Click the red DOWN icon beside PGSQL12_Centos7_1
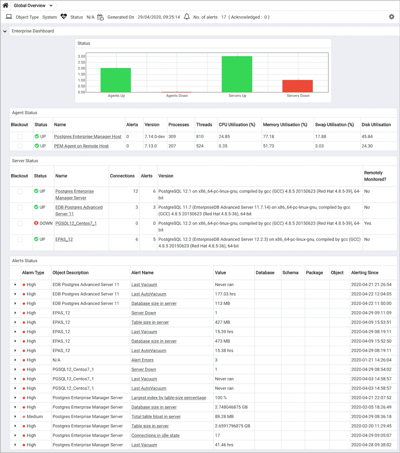Viewport: 400px width, 453px height. 37,223
